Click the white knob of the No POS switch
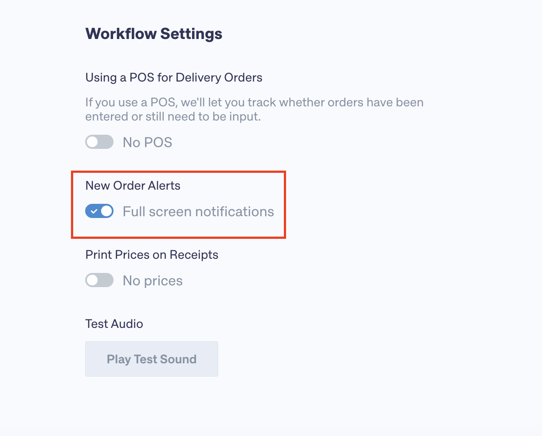Screen dimensions: 542x436 (x=92, y=142)
